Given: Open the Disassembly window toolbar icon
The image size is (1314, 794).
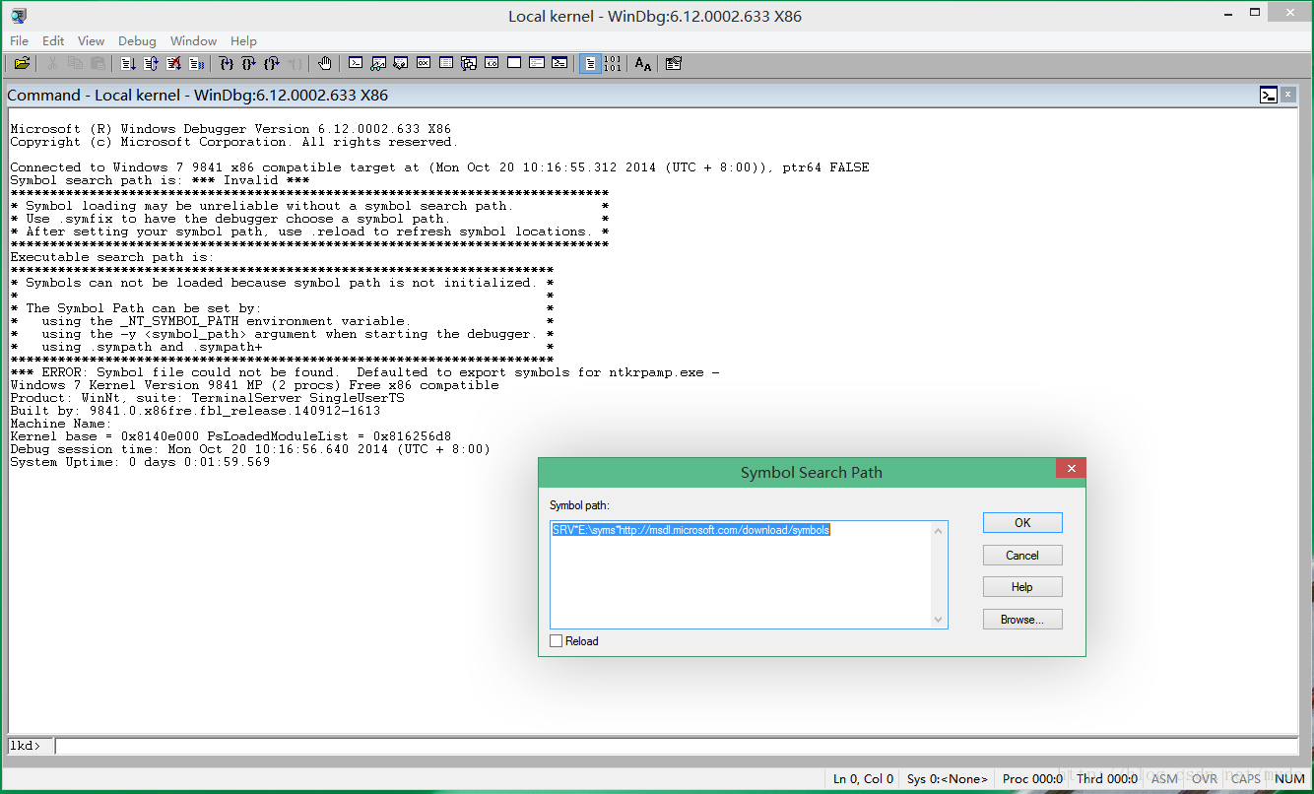Looking at the screenshot, I should 492,63.
